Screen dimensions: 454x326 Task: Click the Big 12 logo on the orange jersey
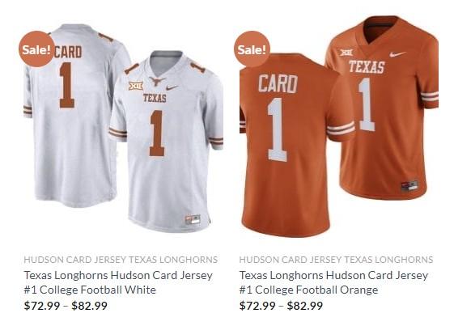coord(346,53)
